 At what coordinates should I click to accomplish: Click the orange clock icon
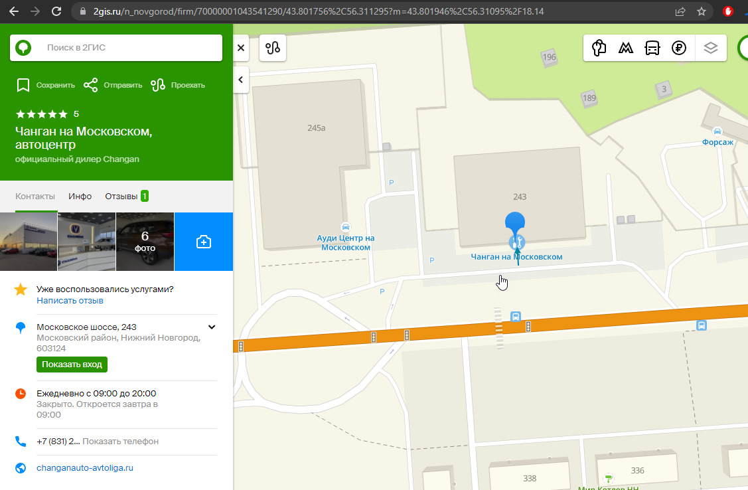(21, 394)
